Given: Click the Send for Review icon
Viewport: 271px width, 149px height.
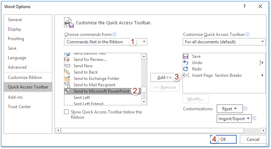Looking at the screenshot, I should tap(67, 60).
